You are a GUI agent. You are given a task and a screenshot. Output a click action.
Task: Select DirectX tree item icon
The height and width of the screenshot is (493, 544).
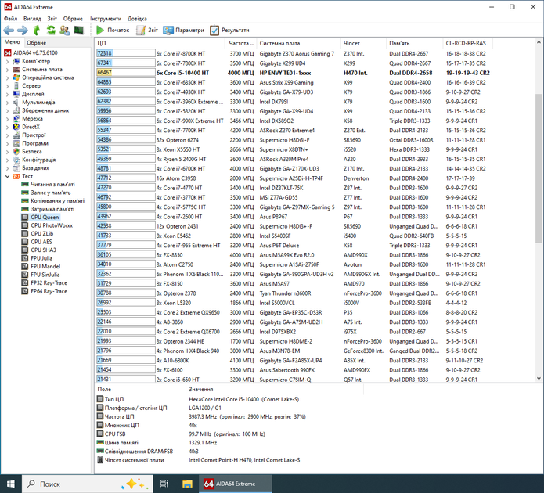pos(16,127)
